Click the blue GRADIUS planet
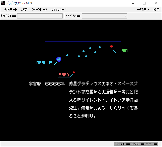The width and height of the screenshot is (162, 147). point(59,59)
